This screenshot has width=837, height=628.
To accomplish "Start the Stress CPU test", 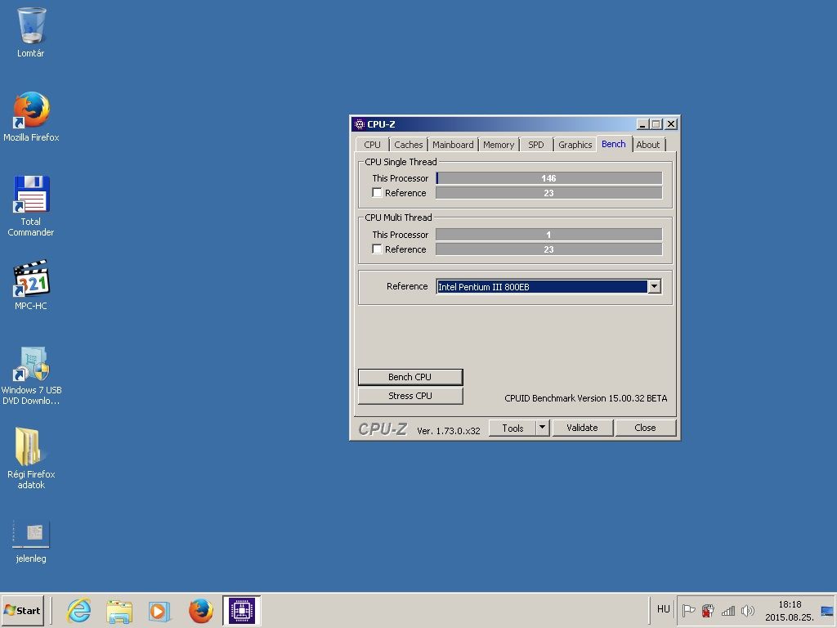I will (x=410, y=396).
